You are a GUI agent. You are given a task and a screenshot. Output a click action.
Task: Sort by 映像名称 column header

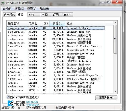pos(17,23)
